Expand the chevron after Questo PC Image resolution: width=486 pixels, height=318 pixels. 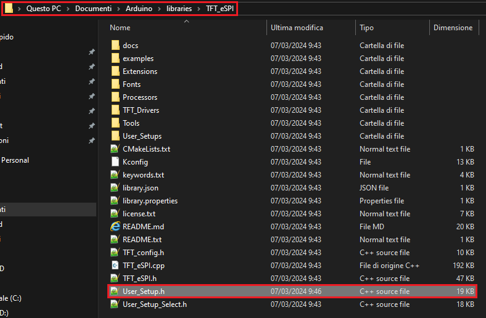(x=68, y=9)
